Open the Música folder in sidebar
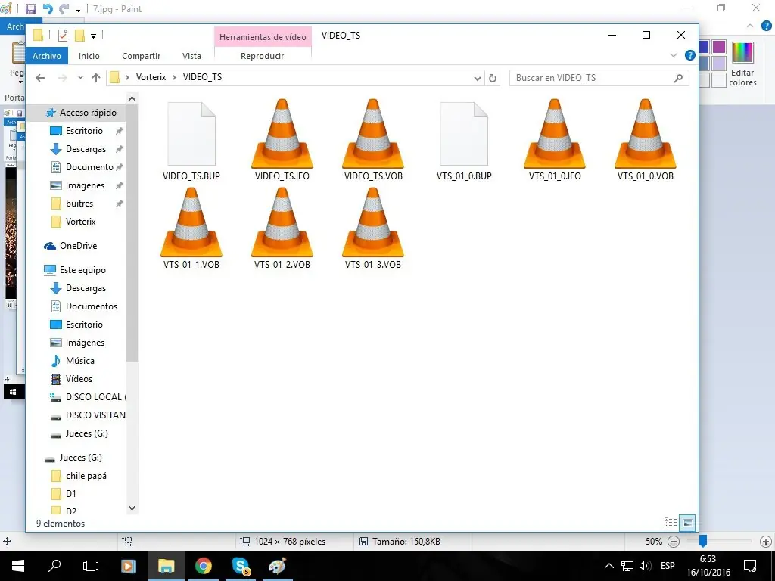This screenshot has width=775, height=581. [74, 361]
